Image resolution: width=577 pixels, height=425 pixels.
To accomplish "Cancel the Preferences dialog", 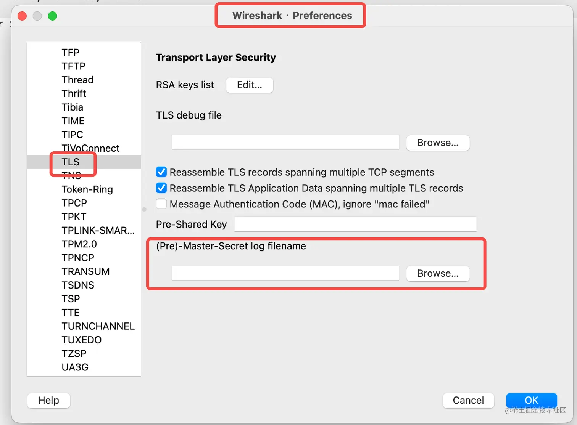I will [468, 400].
